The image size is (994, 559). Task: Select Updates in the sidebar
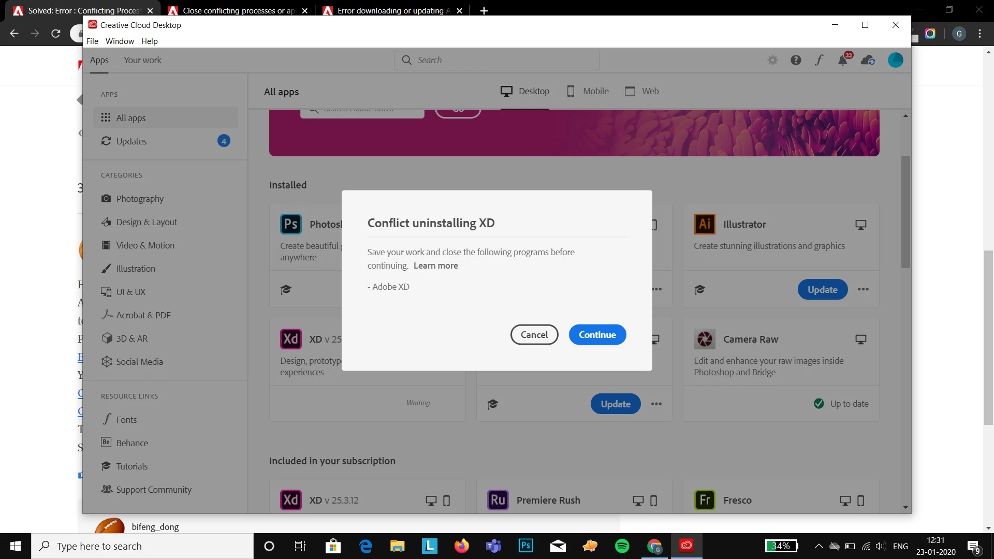click(131, 141)
